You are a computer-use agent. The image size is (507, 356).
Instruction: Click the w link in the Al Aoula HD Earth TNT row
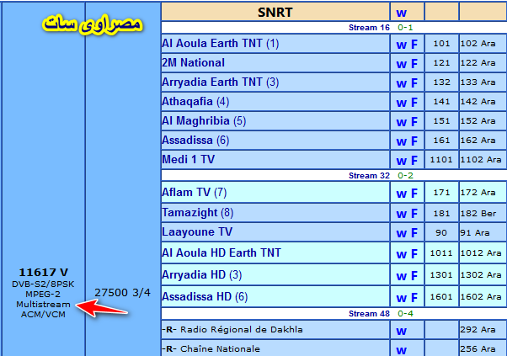401,254
